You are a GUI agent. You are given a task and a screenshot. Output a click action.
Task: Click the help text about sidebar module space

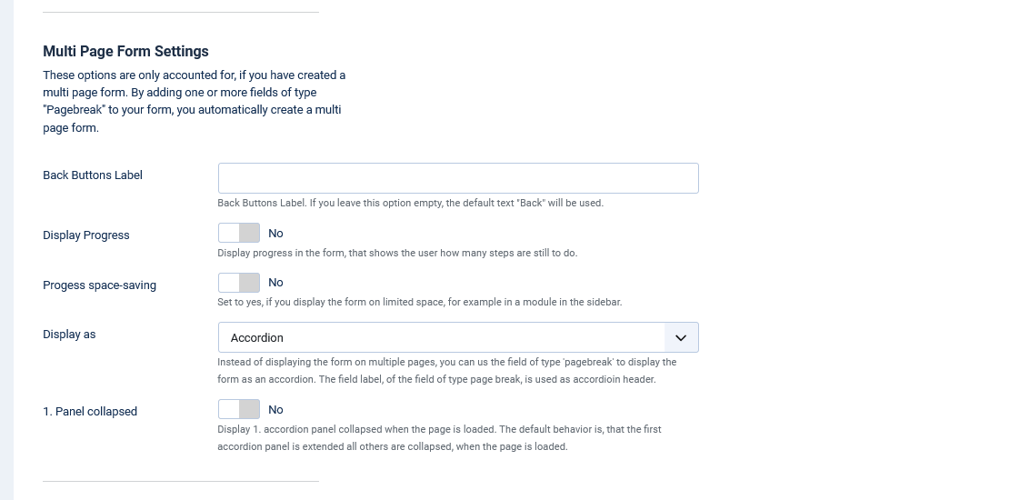tap(419, 303)
